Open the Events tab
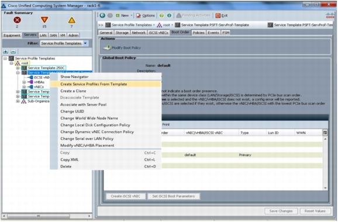 pyautogui.click(x=213, y=33)
